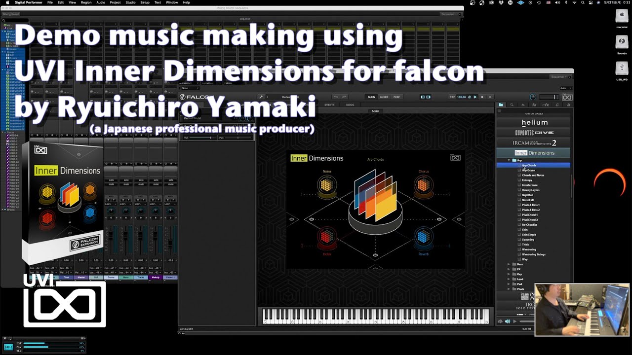Open the helium soundbank banner
This screenshot has height=355, width=632.
(x=534, y=122)
